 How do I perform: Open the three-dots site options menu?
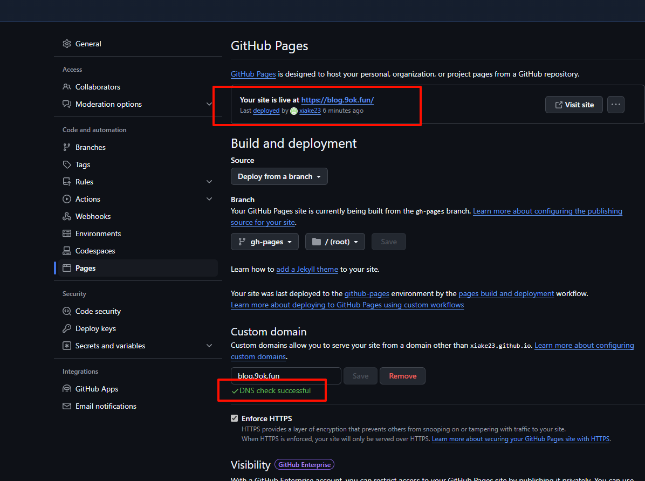616,105
